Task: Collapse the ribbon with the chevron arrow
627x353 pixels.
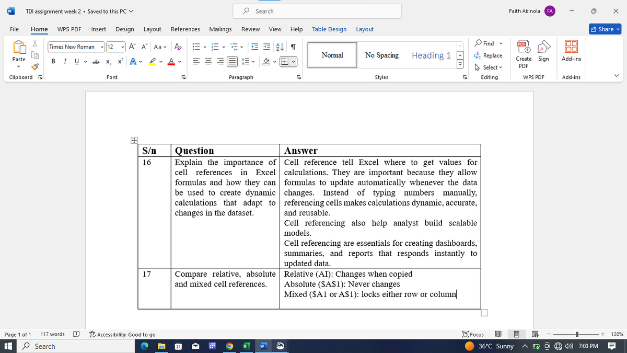Action: pyautogui.click(x=617, y=77)
